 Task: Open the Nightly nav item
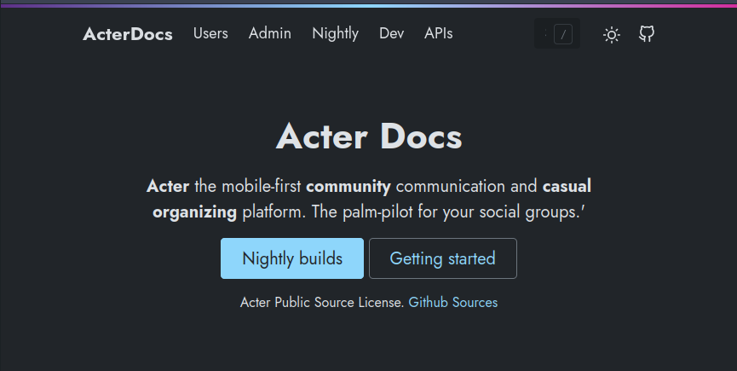tap(335, 34)
